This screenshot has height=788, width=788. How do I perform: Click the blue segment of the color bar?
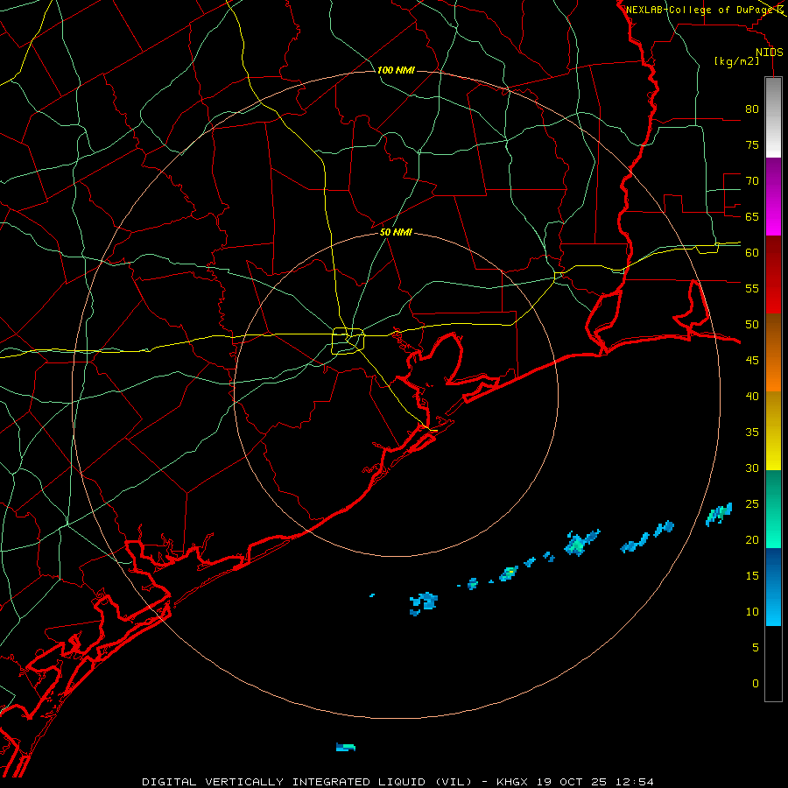coord(773,587)
